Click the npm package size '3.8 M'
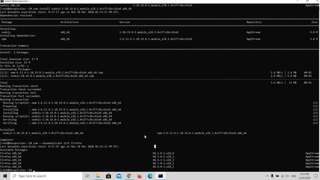 [x=314, y=39]
